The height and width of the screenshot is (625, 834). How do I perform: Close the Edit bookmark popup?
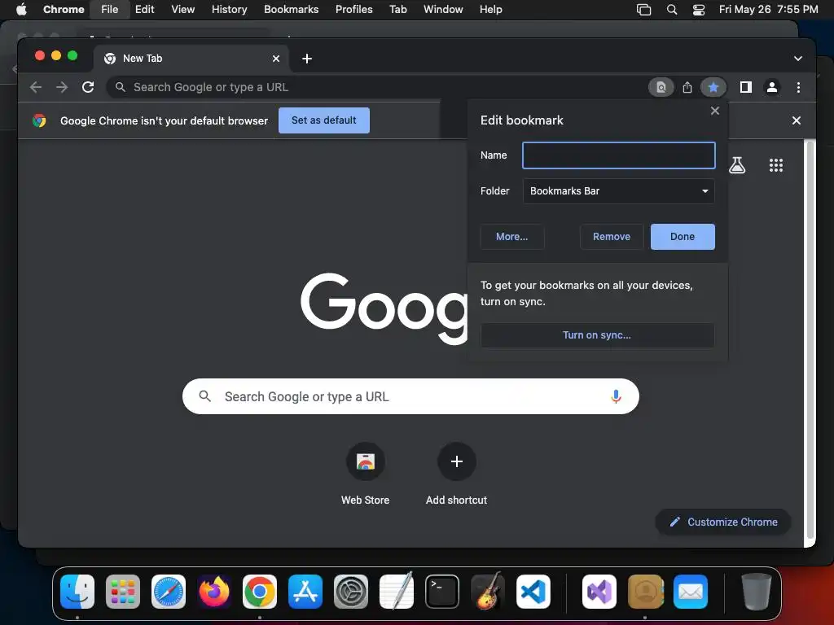[715, 111]
